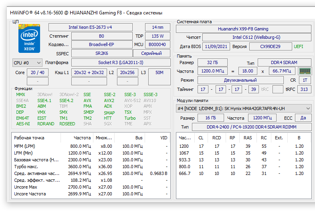Click the 14 nm process field

[x=157, y=27]
